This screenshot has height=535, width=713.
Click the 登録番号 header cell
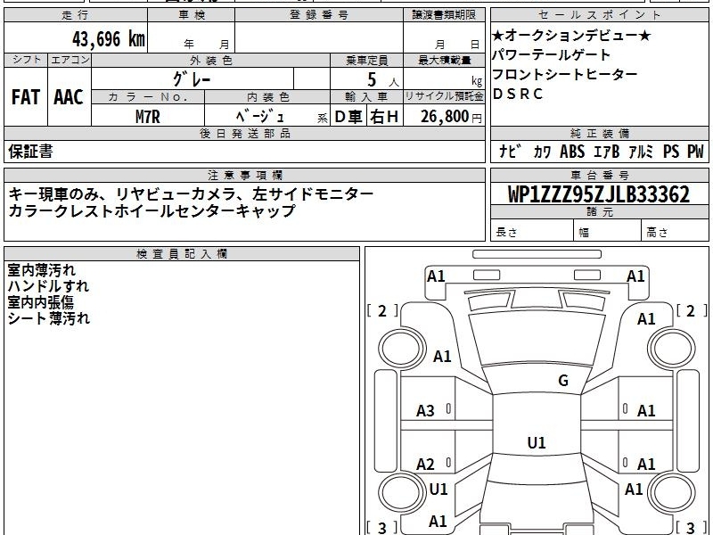pyautogui.click(x=319, y=15)
